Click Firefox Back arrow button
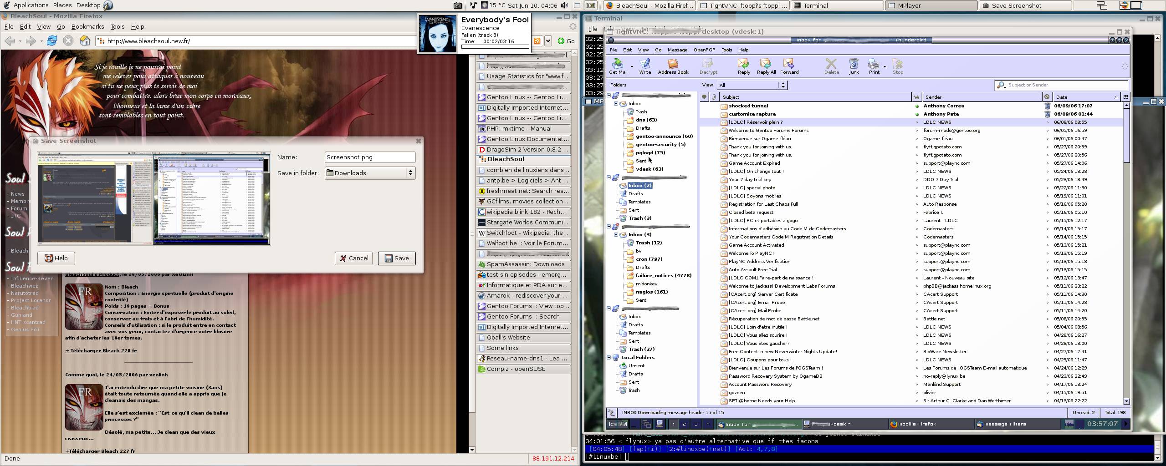This screenshot has height=466, width=1166. (10, 41)
